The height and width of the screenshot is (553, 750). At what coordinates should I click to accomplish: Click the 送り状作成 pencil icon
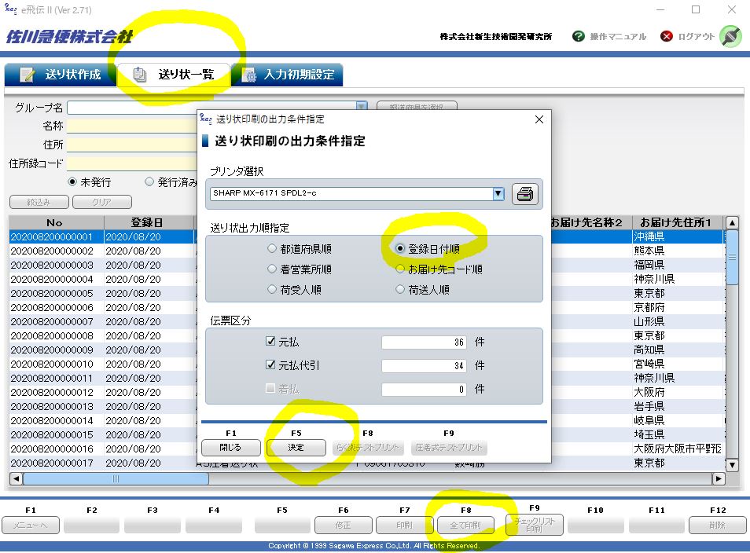click(28, 75)
